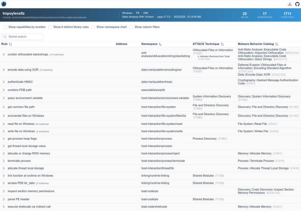Toggle Show 6 distinct library rules
Screen dimensions: 301x212
tap(50, 27)
